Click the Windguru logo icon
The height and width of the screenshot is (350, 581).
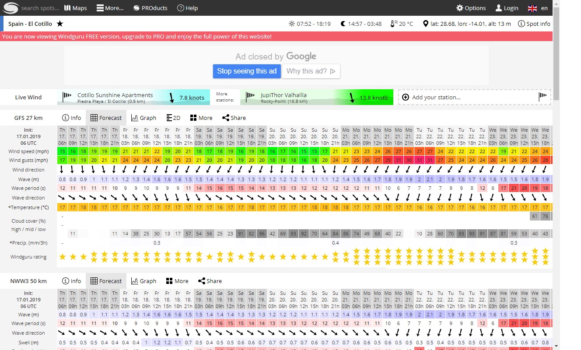(x=10, y=8)
